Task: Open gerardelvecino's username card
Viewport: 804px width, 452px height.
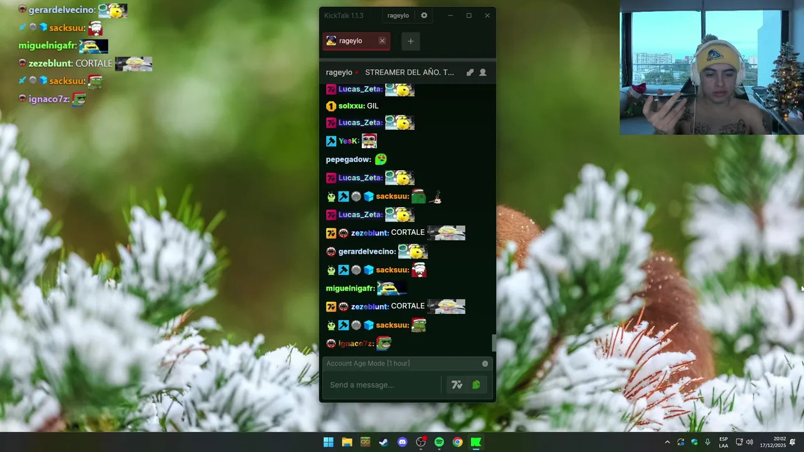Action: (x=367, y=252)
